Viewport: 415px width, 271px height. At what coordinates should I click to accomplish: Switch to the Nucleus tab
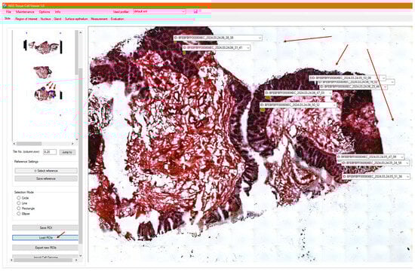(45, 19)
